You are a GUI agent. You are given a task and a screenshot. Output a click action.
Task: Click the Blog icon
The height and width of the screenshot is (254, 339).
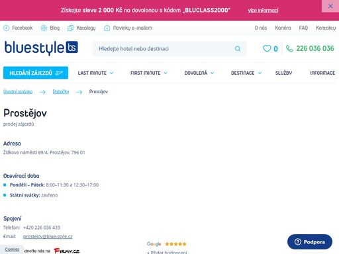(x=44, y=28)
